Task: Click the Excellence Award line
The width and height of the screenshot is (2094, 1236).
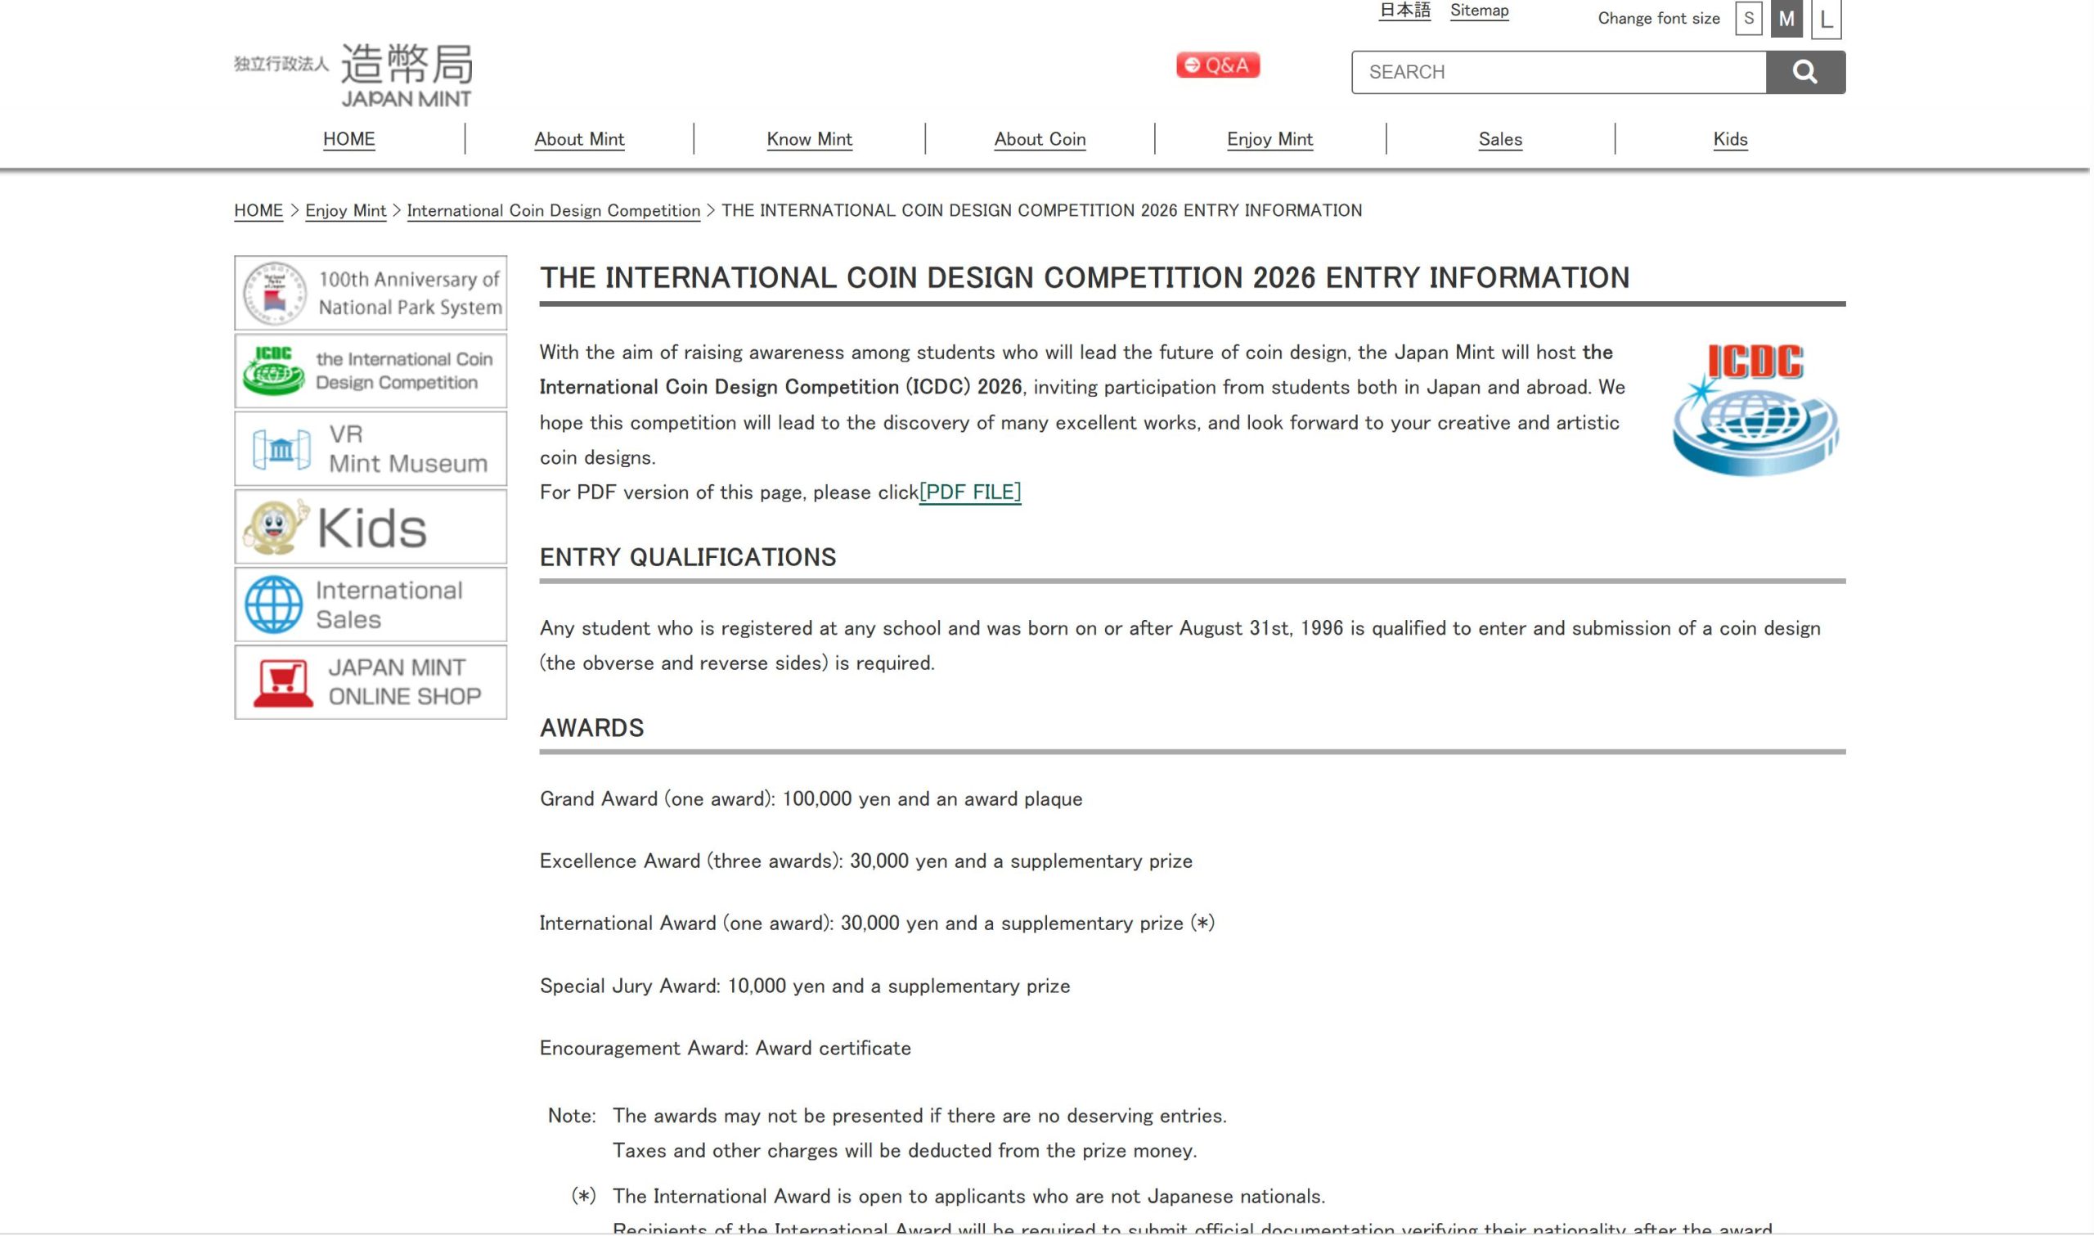Action: (866, 861)
